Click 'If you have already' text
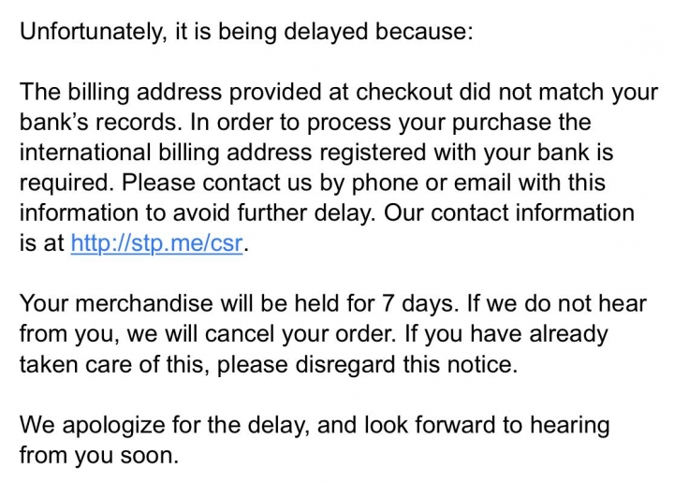674x483 pixels. (x=506, y=334)
